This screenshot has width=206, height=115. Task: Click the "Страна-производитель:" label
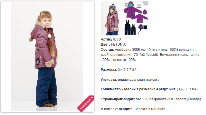(x=121, y=99)
